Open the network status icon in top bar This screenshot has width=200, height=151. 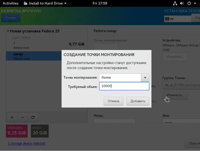(175, 3)
